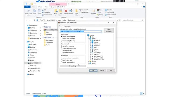
Task: Click the dialog's question-mark help button
Action: coord(109,23)
